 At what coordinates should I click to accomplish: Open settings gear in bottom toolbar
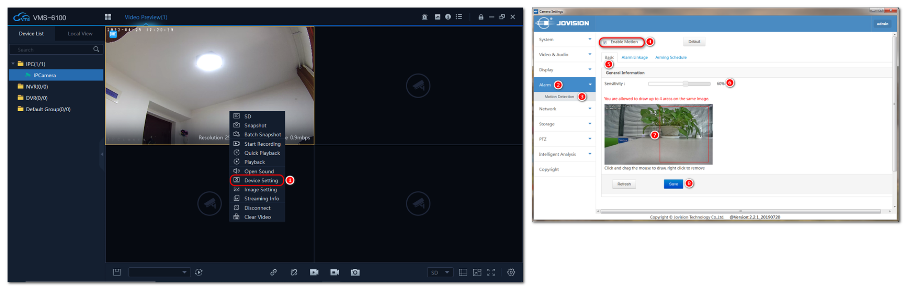tap(511, 272)
